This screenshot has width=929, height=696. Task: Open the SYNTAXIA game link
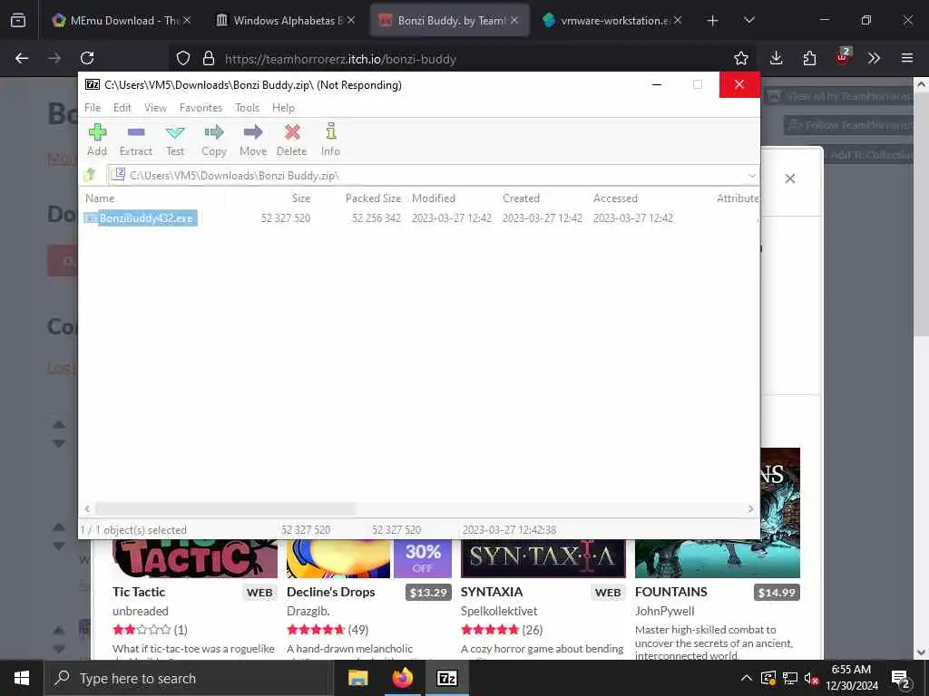click(x=492, y=592)
